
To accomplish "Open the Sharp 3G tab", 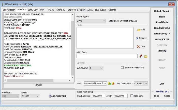I will click(61, 10).
